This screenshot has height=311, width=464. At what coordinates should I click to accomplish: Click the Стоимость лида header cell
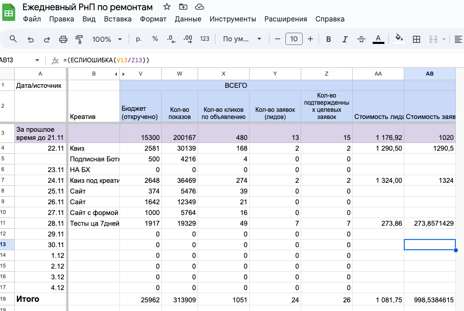click(378, 107)
